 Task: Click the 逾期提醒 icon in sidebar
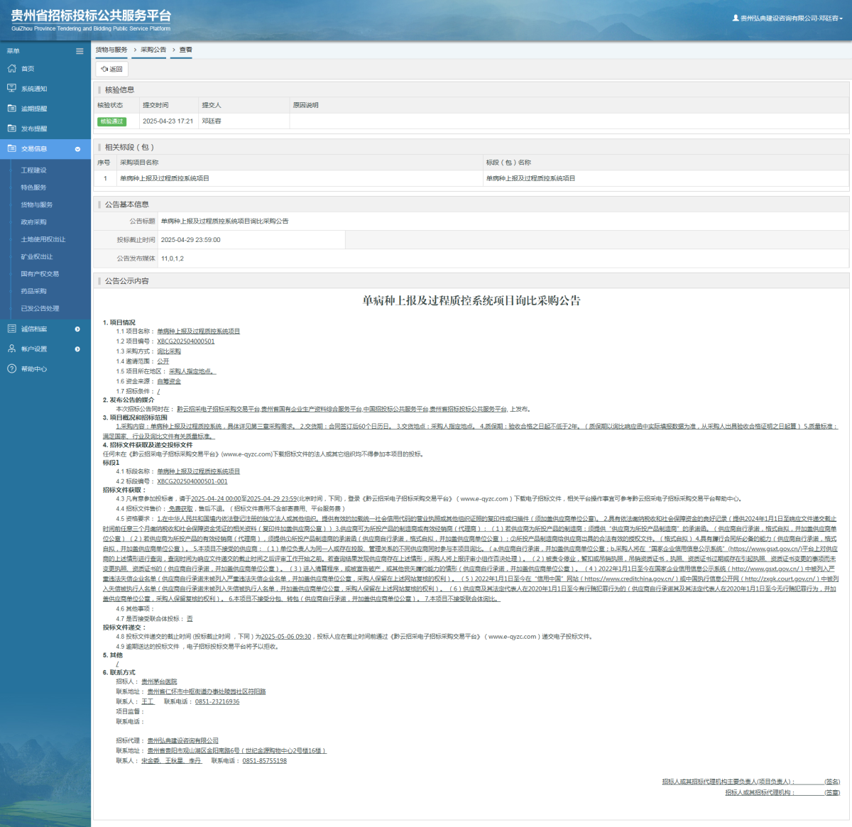pos(11,109)
